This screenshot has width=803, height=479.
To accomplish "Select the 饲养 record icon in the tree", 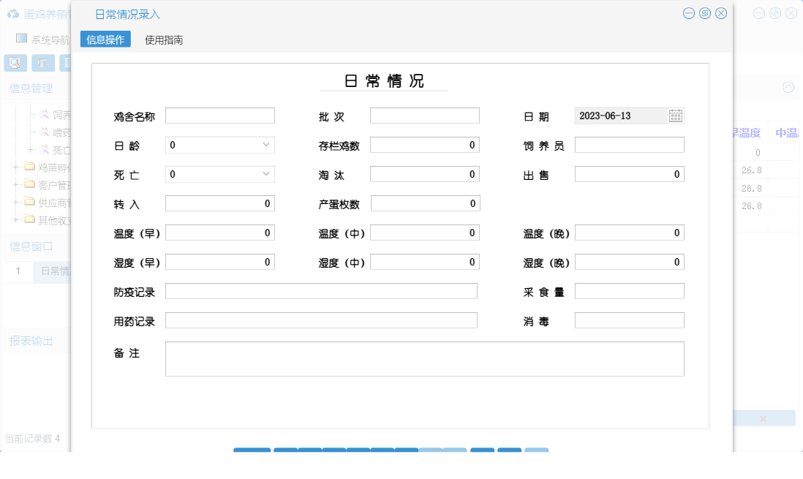I will coord(44,114).
